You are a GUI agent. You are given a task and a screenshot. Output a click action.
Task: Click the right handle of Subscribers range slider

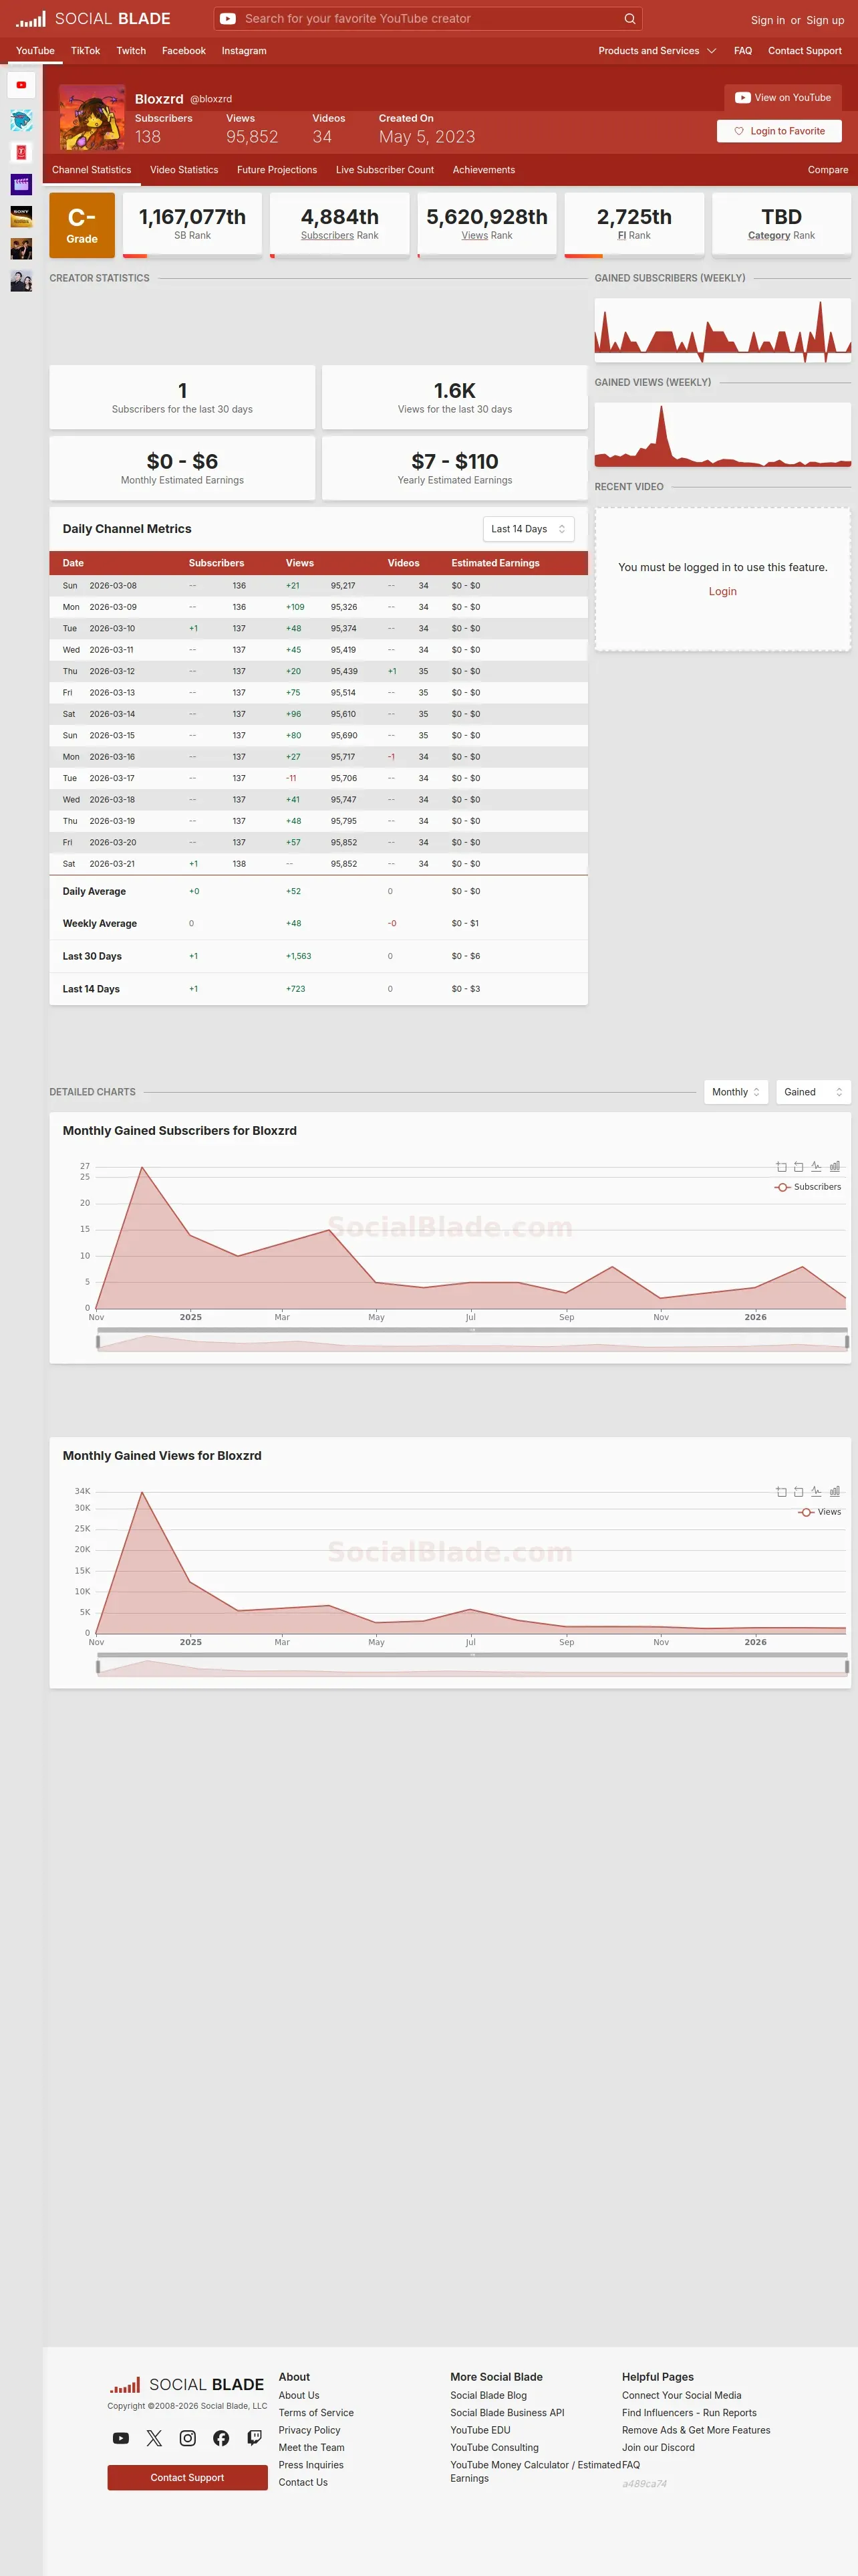point(847,1341)
